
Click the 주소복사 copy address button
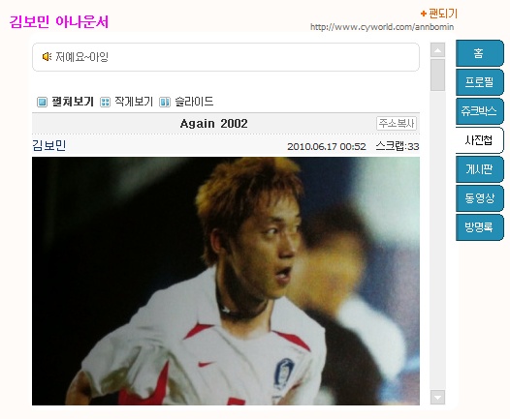(397, 123)
